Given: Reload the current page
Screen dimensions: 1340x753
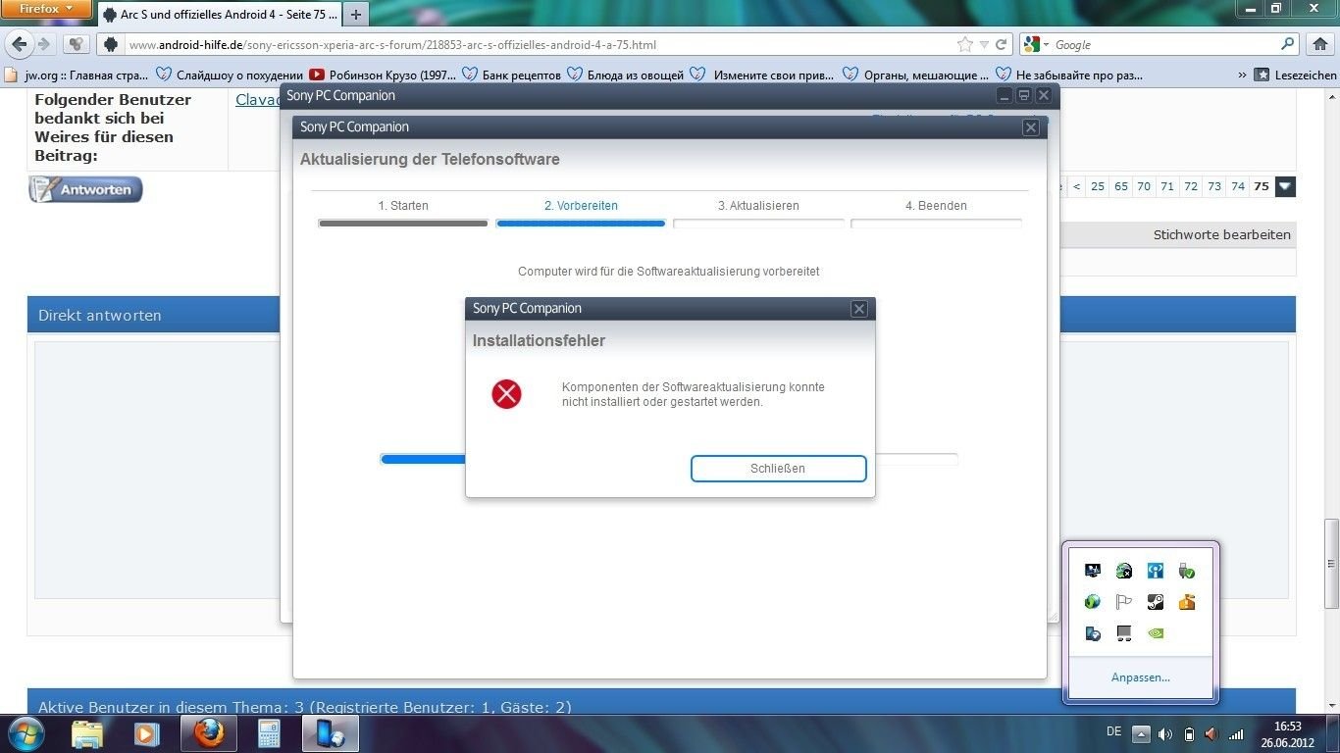Looking at the screenshot, I should click(1002, 45).
